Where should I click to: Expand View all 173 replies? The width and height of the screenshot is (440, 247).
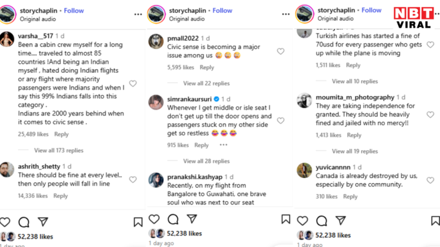(x=59, y=150)
